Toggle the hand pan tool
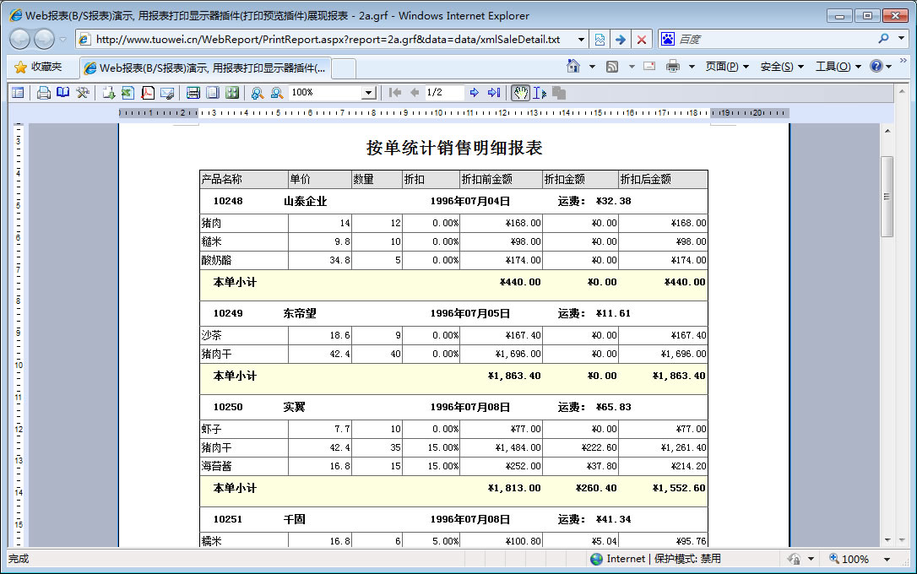This screenshot has width=917, height=574. (521, 93)
